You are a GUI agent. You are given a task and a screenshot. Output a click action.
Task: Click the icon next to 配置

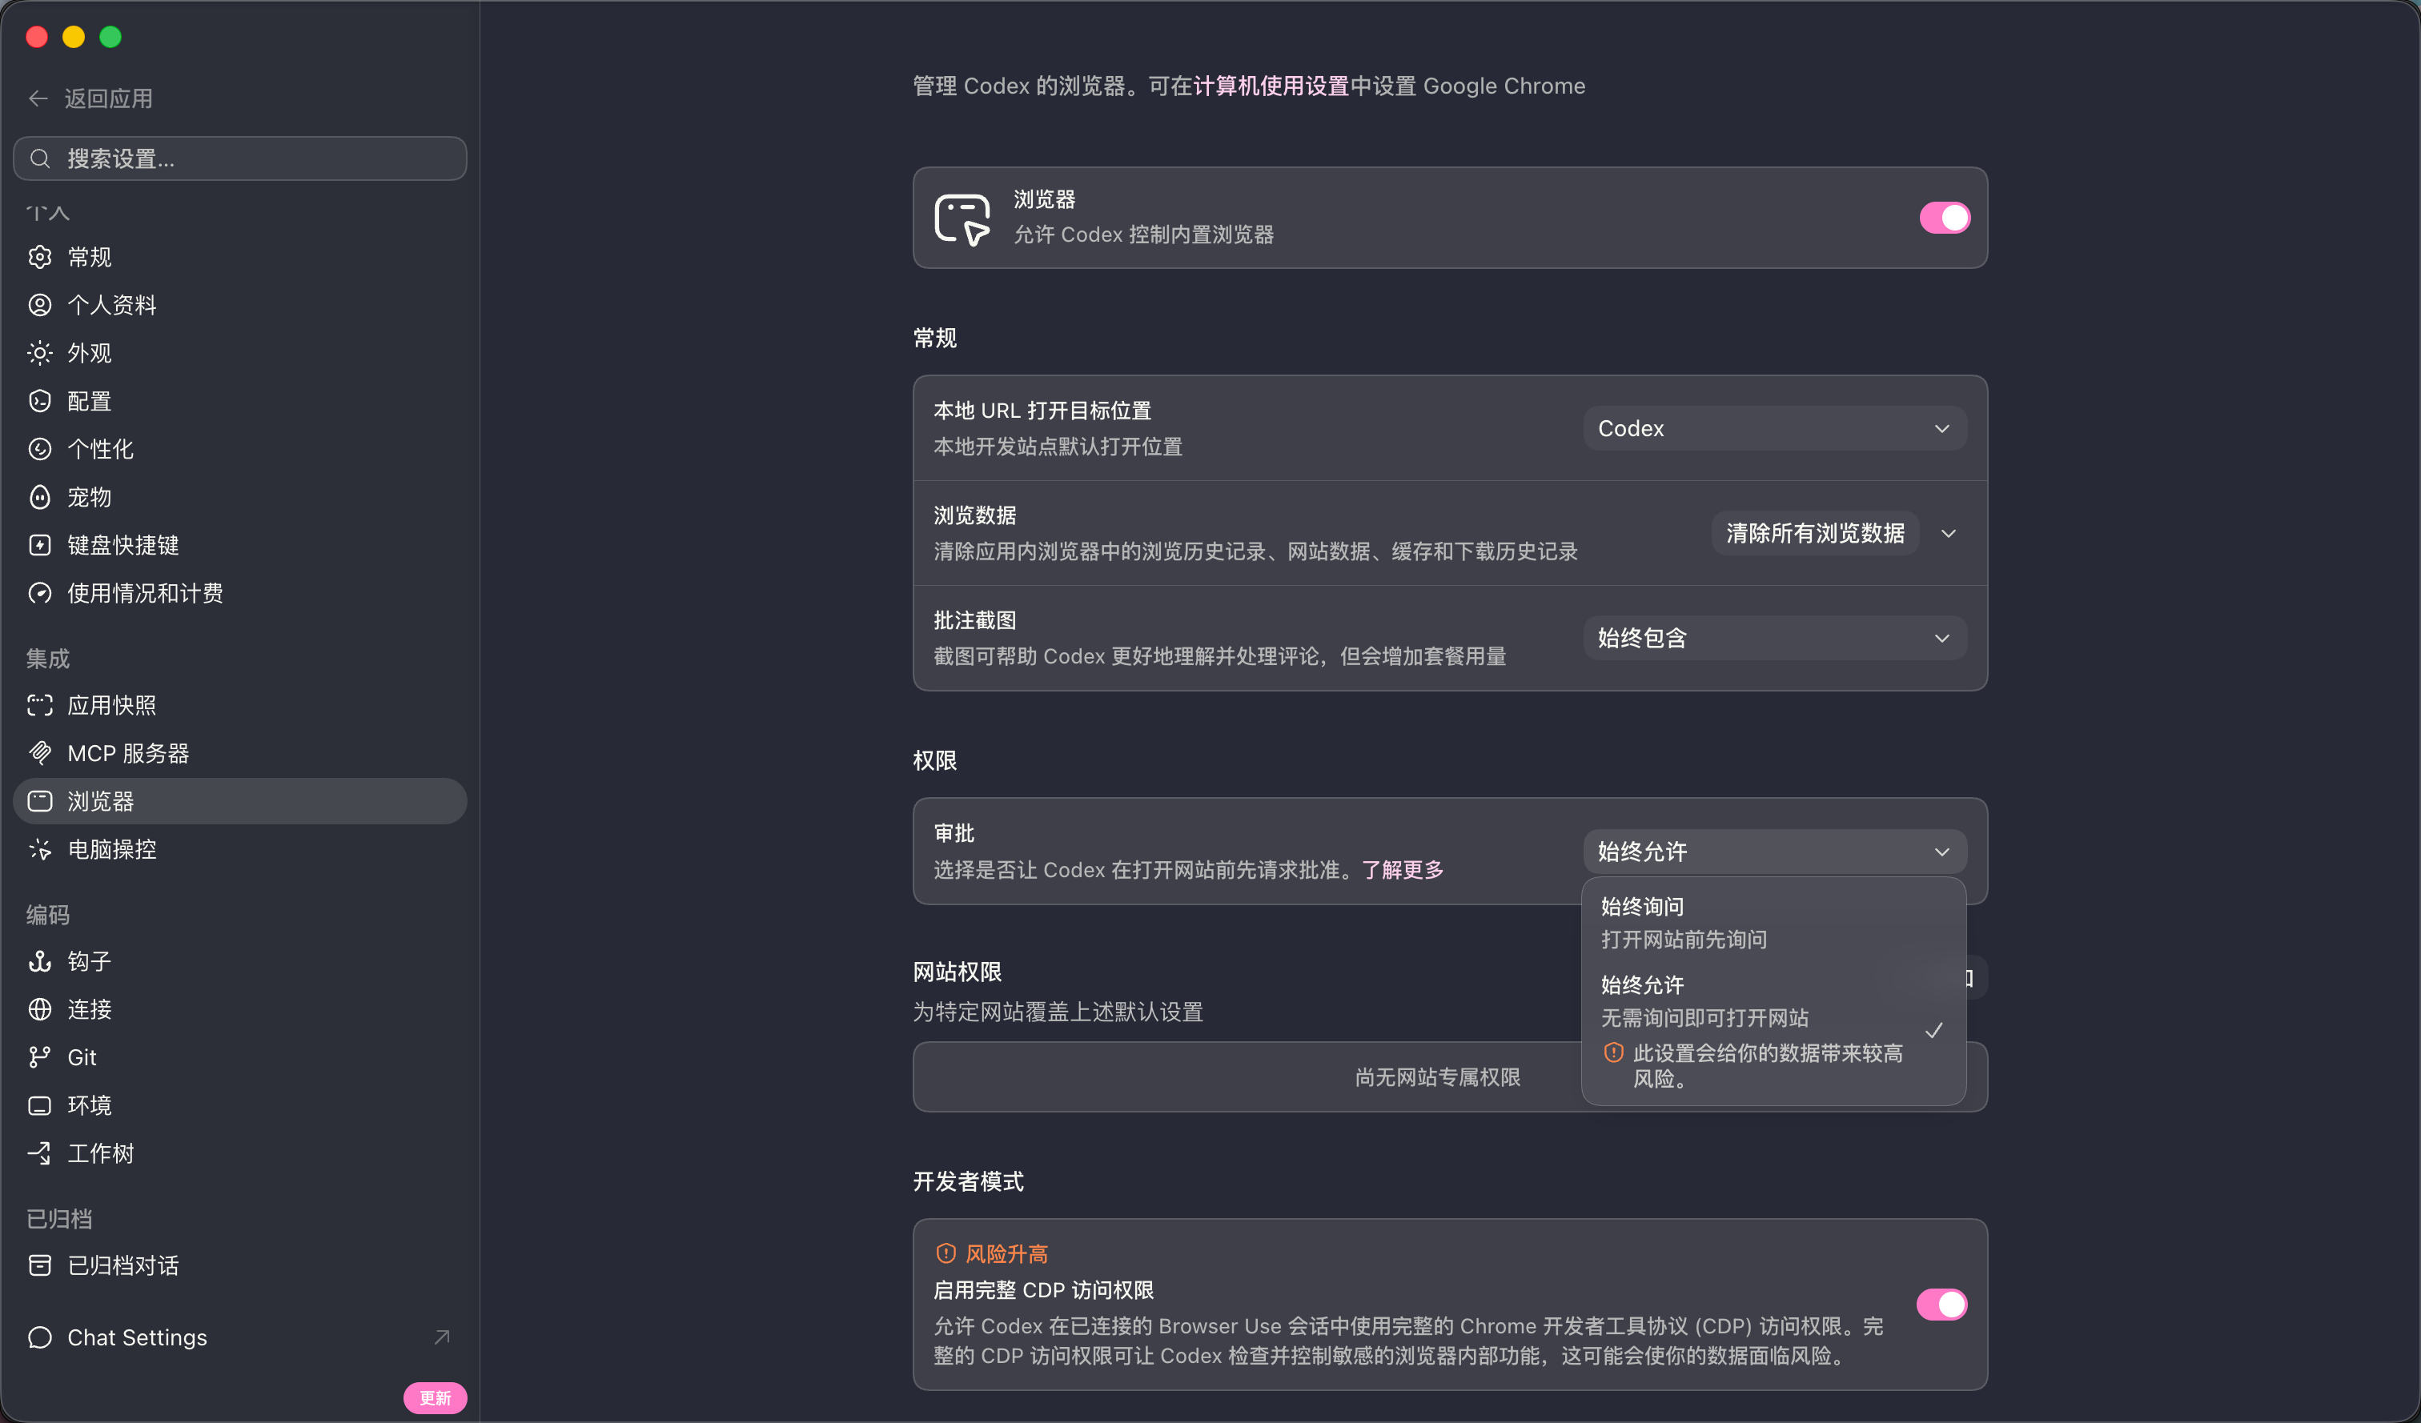tap(39, 400)
